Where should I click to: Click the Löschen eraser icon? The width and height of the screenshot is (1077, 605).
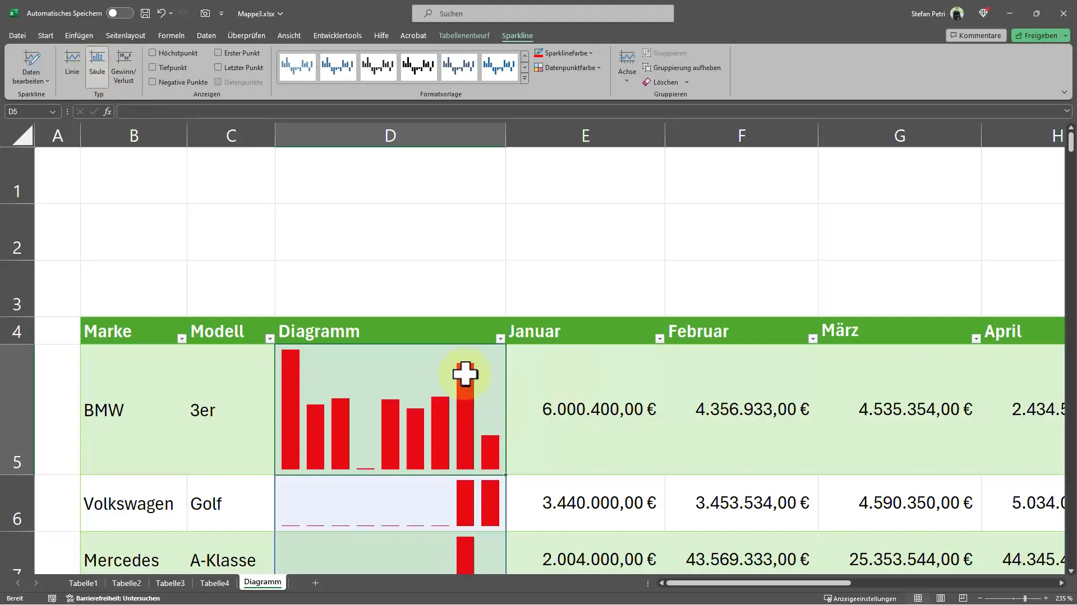tap(647, 82)
